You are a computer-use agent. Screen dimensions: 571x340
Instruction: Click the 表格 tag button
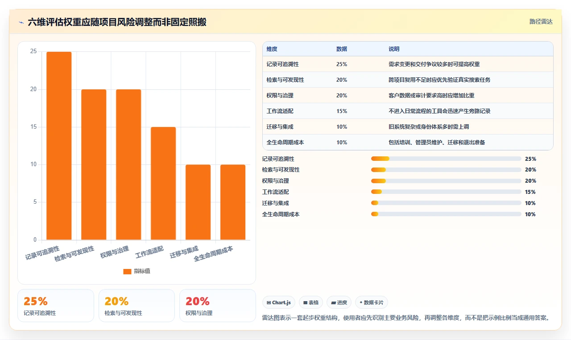[x=311, y=302]
